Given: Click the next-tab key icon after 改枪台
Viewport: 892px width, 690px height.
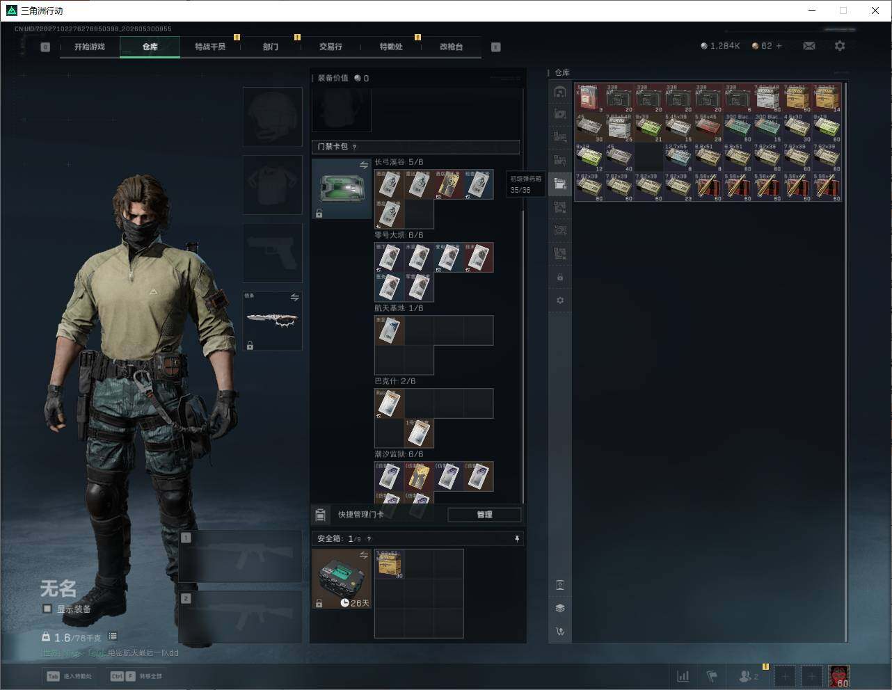Looking at the screenshot, I should pyautogui.click(x=496, y=47).
